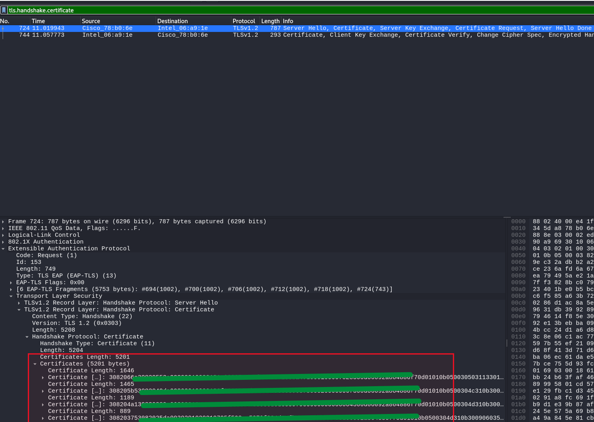Expand the IEEE 802.11 QoS Data node
Screen dimensions: 594x422
[3, 228]
